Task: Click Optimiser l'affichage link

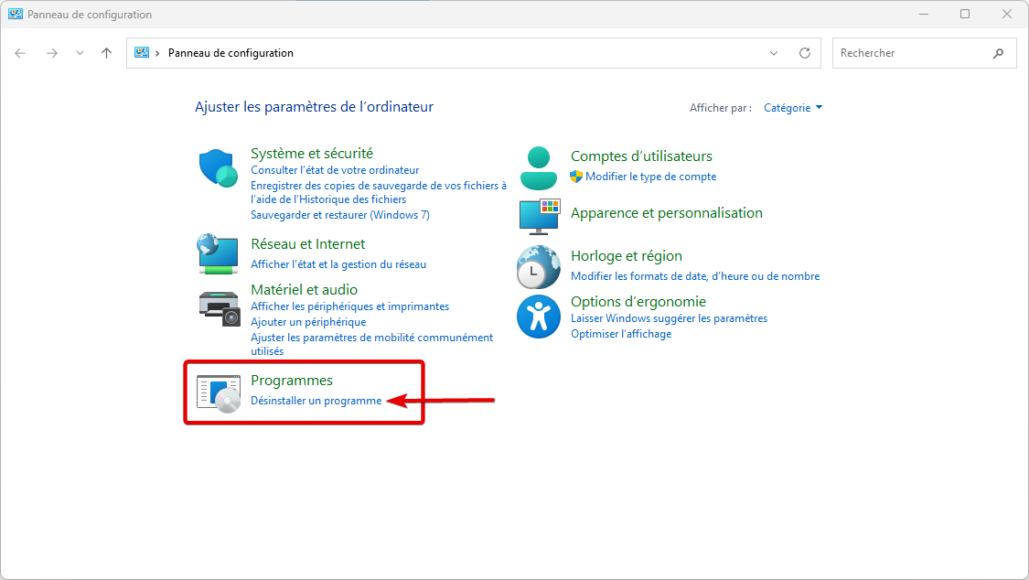Action: [x=621, y=334]
